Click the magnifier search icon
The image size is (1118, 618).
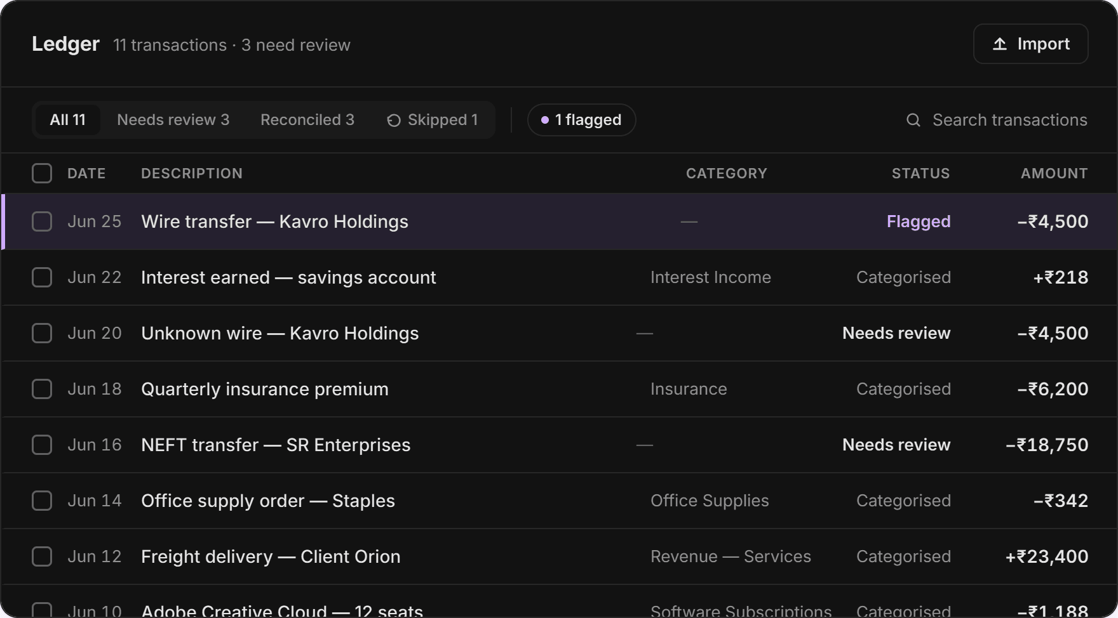click(913, 120)
